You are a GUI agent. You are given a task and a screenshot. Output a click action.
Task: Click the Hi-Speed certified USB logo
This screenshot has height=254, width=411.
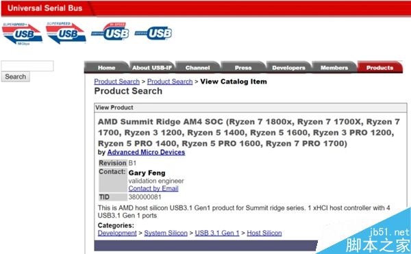pyautogui.click(x=110, y=31)
